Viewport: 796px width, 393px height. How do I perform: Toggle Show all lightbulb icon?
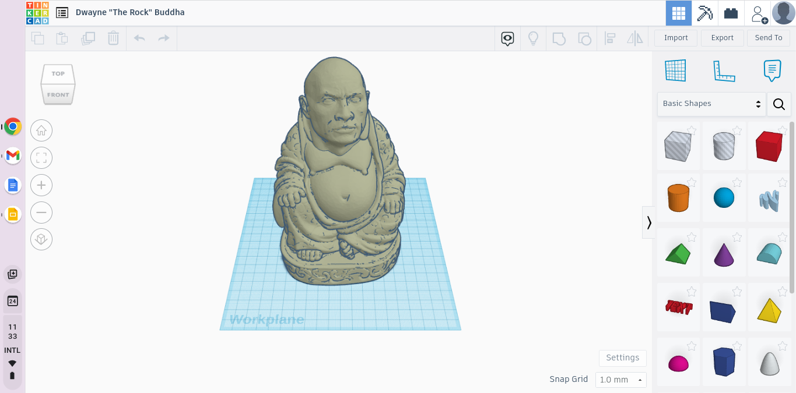tap(533, 39)
